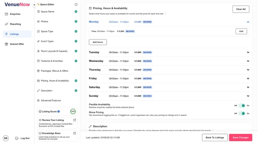Screen dimensions: 258x144
Task: Click the Clear All button
Action: pos(241,9)
